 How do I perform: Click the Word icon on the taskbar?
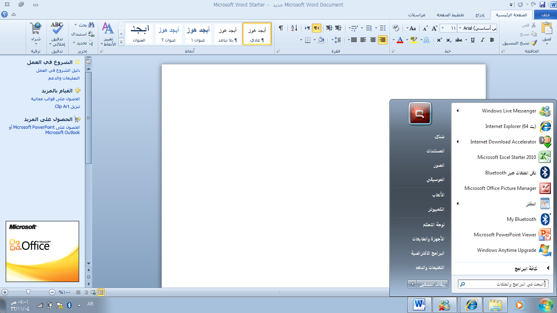coord(419,305)
